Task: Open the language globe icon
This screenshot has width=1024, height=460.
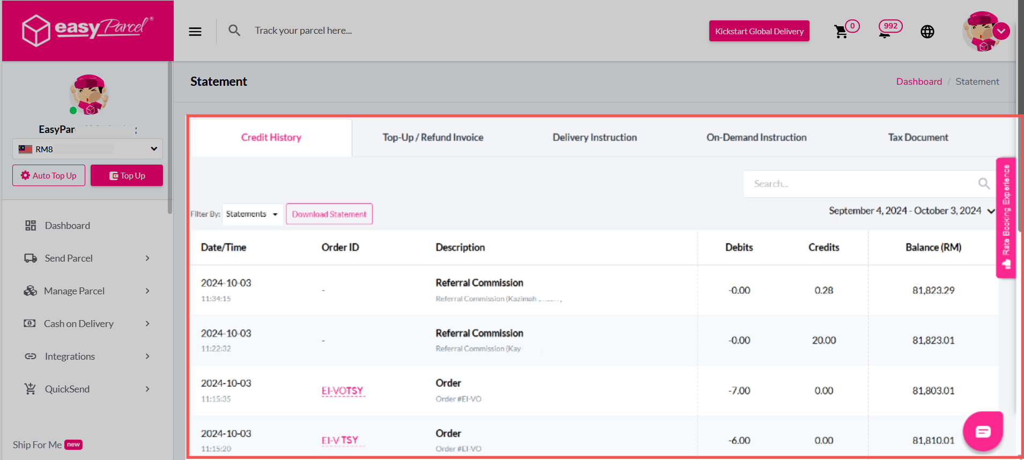Action: (927, 32)
